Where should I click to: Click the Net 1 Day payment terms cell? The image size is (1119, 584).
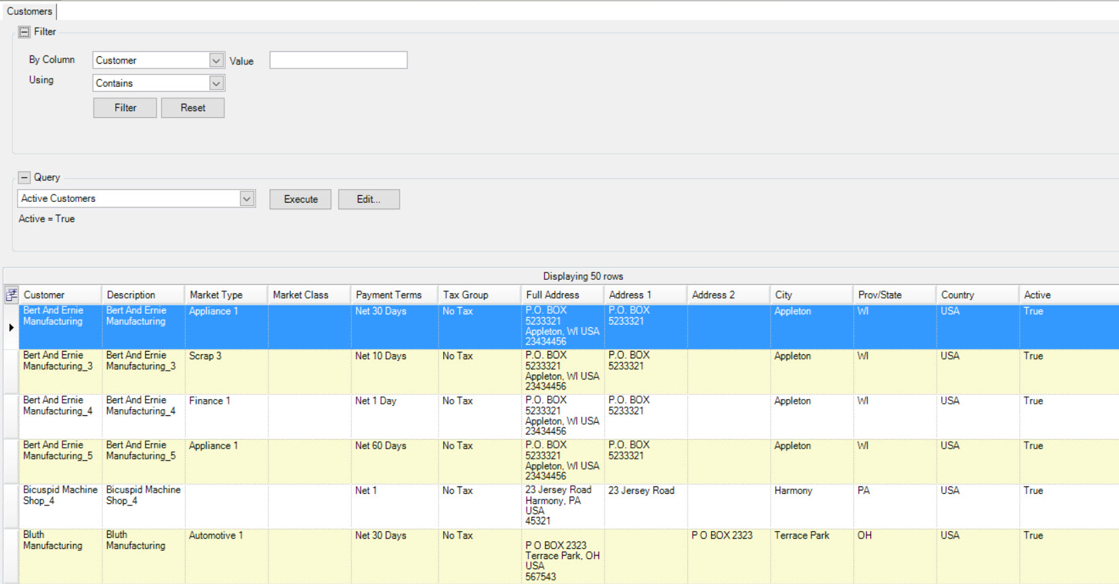click(x=394, y=417)
